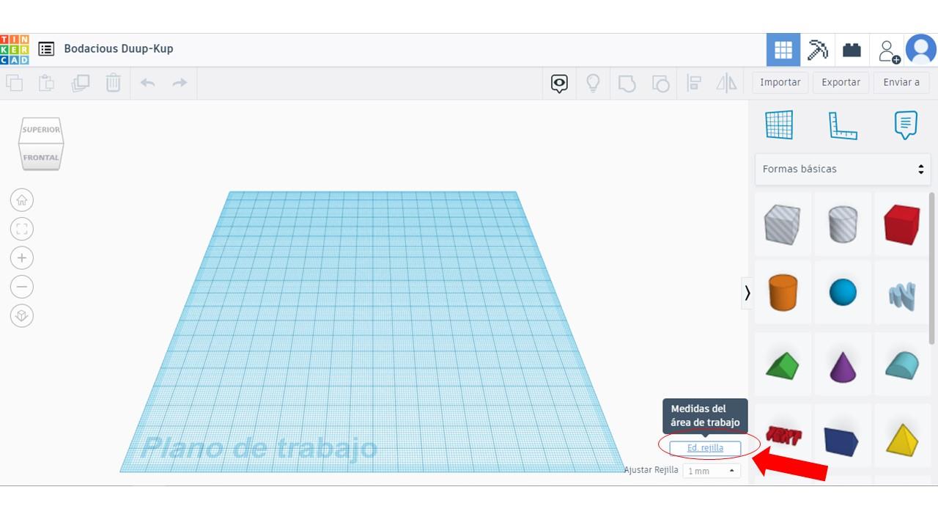Pick the green roof shape

[x=783, y=364]
